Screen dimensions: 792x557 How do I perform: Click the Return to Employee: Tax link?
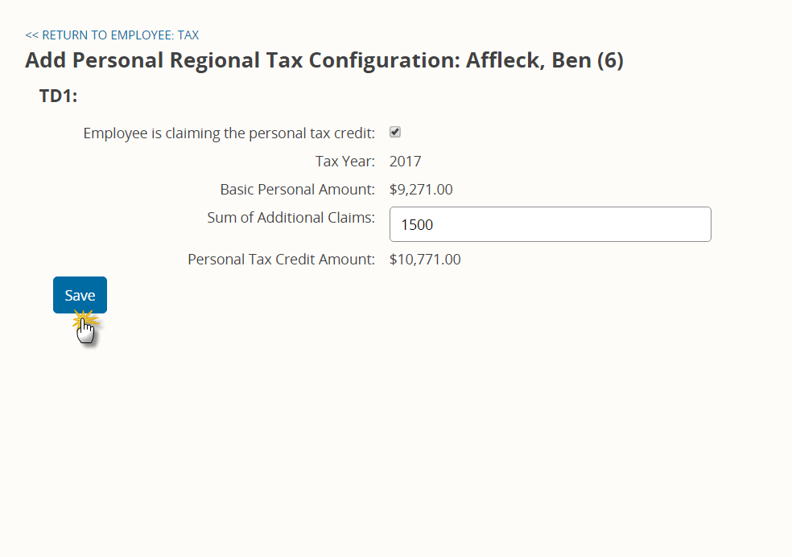(x=112, y=35)
